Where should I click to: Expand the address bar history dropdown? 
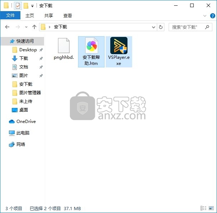[154, 27]
